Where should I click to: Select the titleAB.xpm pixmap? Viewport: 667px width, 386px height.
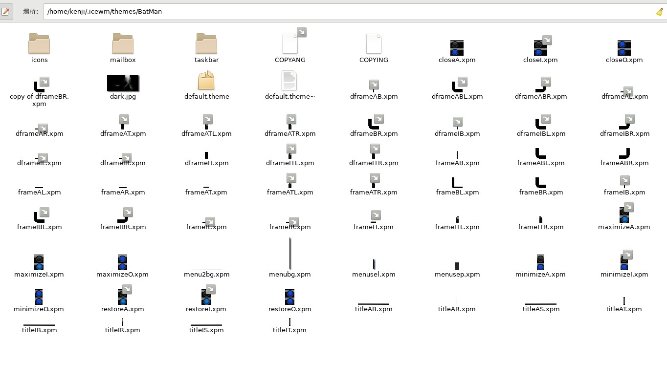pos(374,303)
